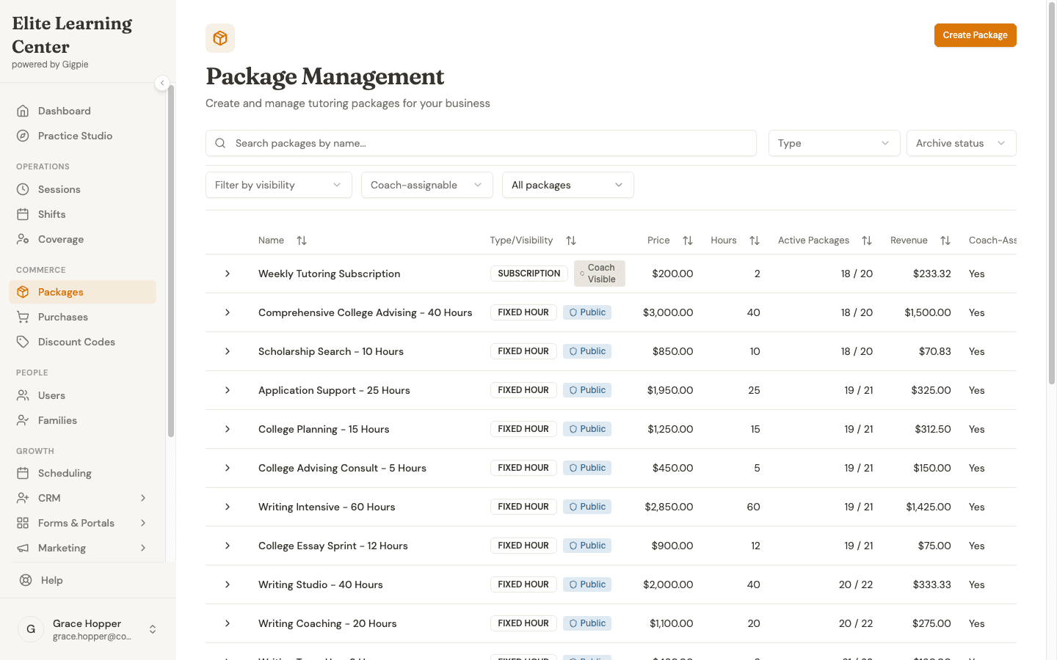Click the orange package icon above heading

point(220,38)
